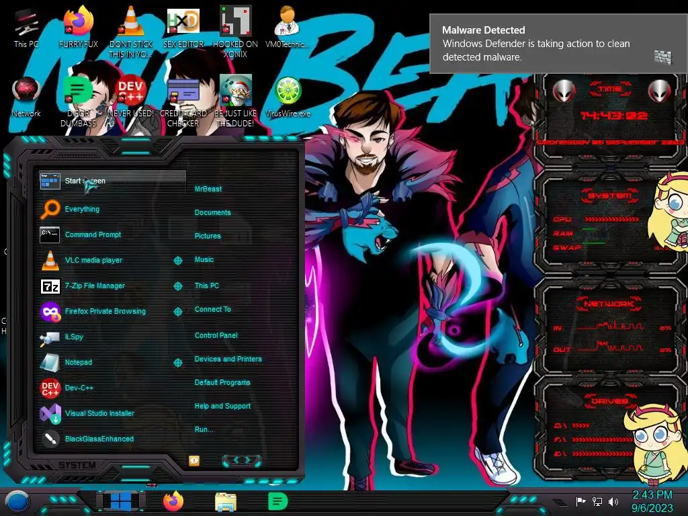Click the network tray icon
This screenshot has width=688, height=516.
pyautogui.click(x=597, y=501)
